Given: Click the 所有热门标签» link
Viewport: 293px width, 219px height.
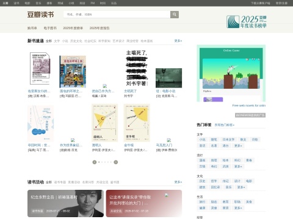Looking at the screenshot, I should 225,125.
